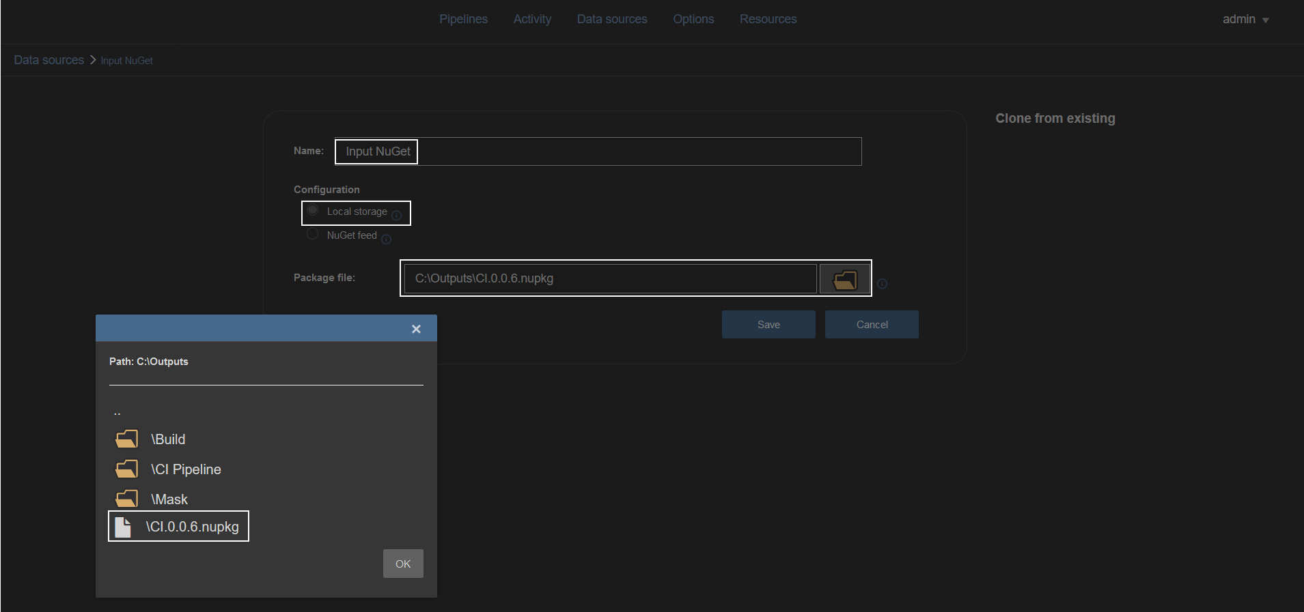Expand the admin user dropdown
Image resolution: width=1304 pixels, height=612 pixels.
click(x=1245, y=19)
